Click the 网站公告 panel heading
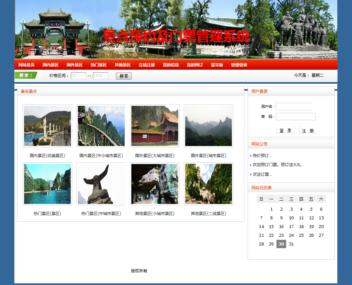 [259, 144]
